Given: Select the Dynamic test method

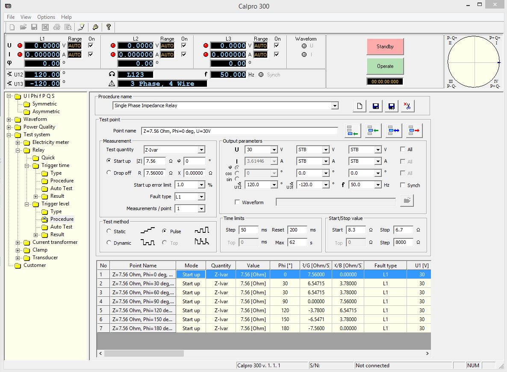Looking at the screenshot, I should pos(109,243).
